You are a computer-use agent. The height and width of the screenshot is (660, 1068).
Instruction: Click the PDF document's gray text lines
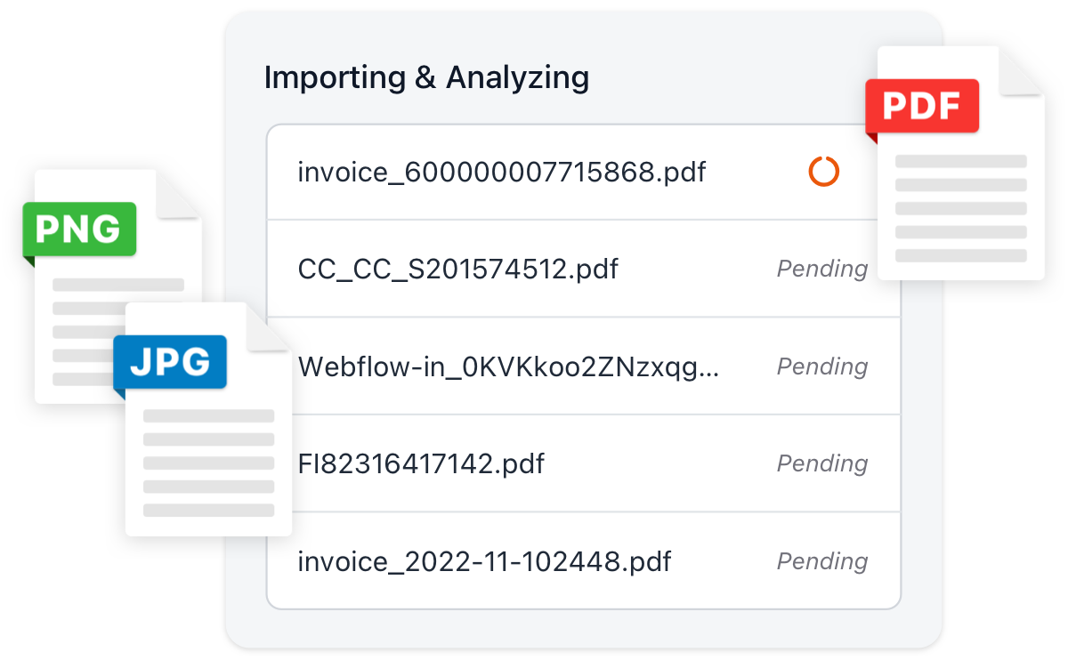(960, 209)
